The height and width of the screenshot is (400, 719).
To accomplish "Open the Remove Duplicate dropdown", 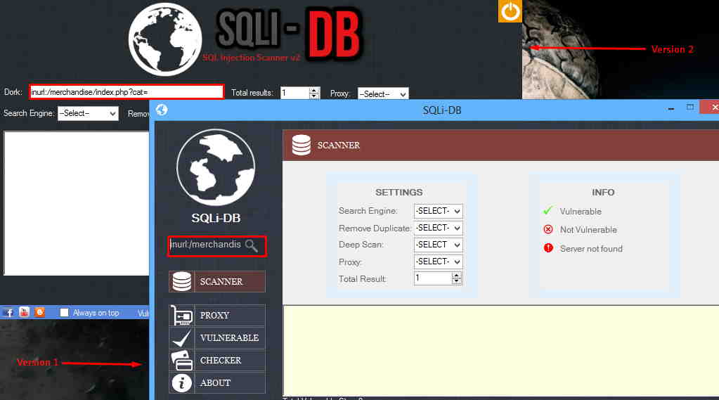I will [438, 228].
